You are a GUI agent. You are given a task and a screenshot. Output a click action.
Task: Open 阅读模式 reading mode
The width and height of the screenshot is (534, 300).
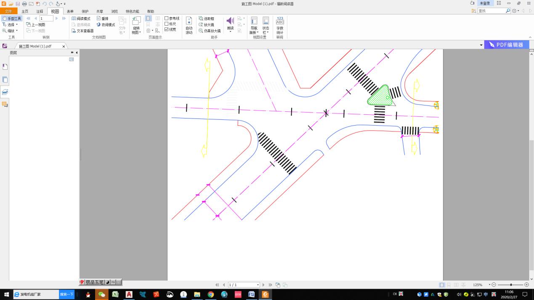click(x=81, y=18)
